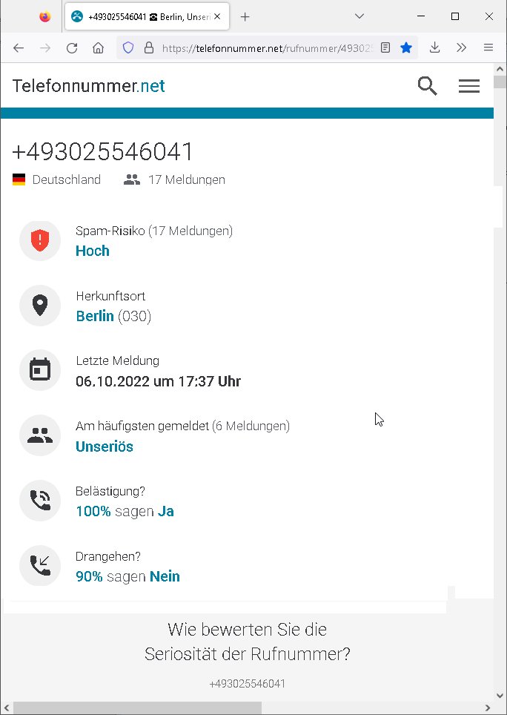The height and width of the screenshot is (715, 507).
Task: Open the Firefox downloads panel
Action: (434, 48)
